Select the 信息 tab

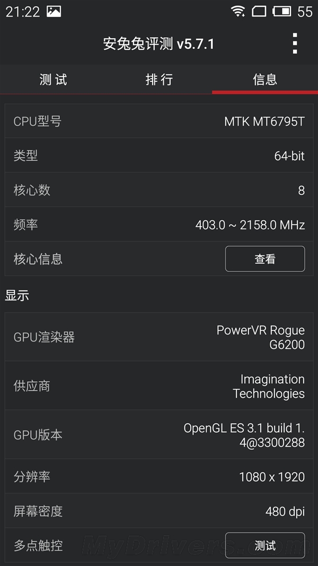click(265, 80)
